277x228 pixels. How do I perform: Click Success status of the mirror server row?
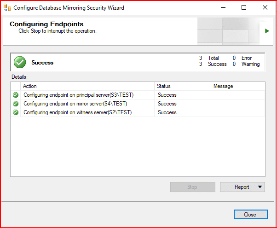167,104
